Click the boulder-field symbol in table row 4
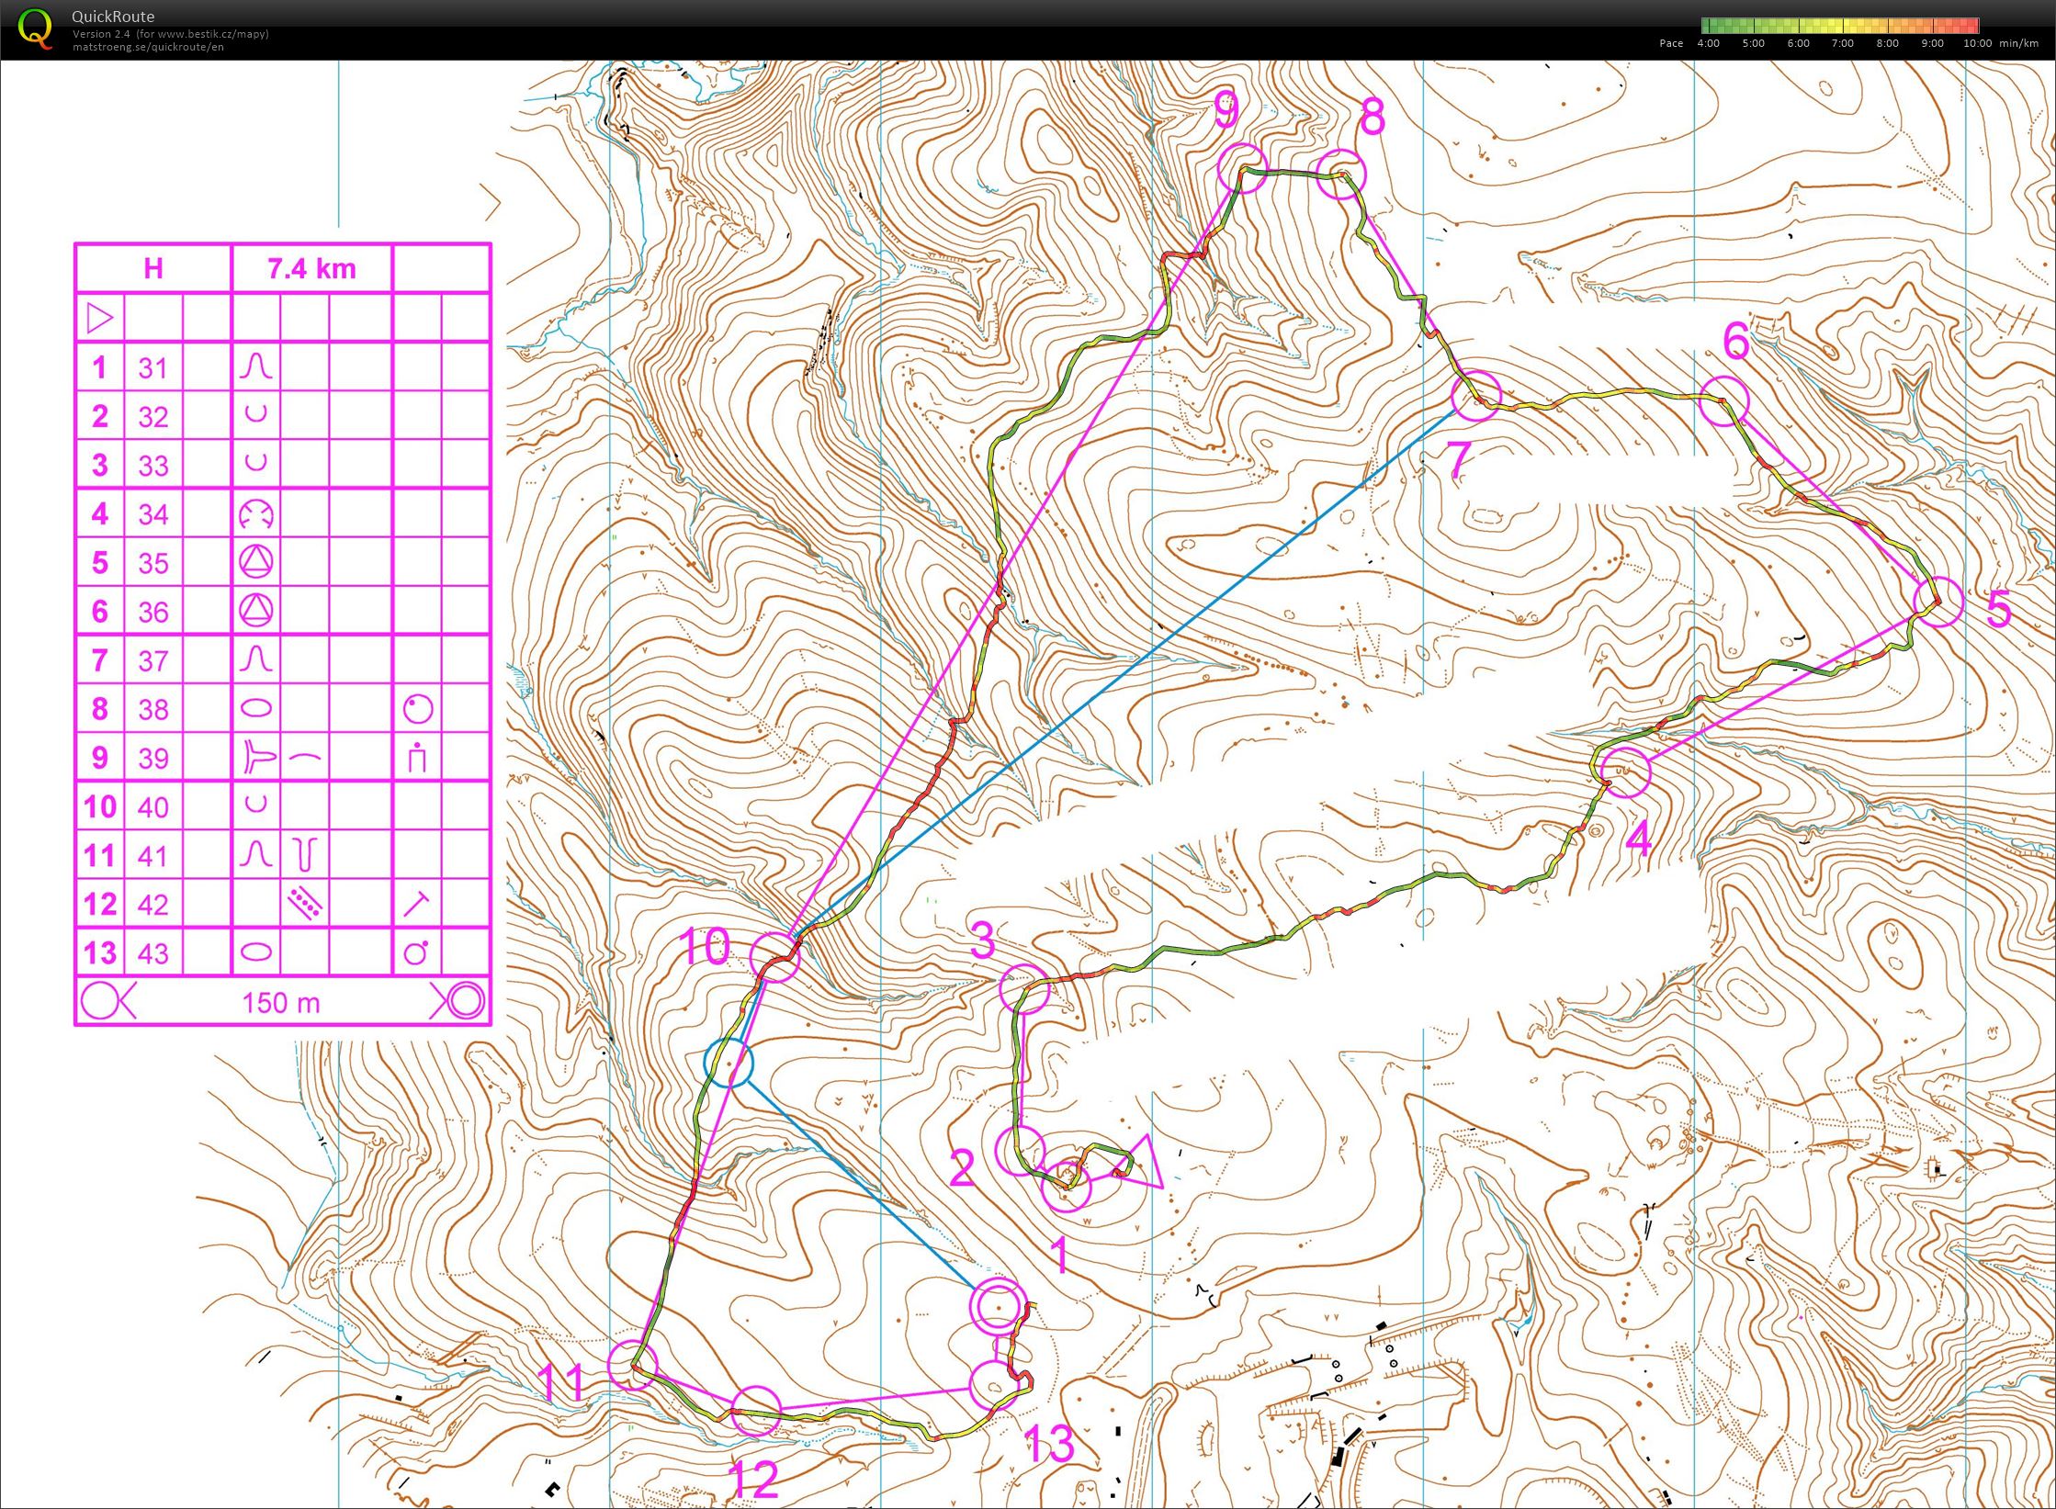The height and width of the screenshot is (1509, 2056). pos(256,513)
